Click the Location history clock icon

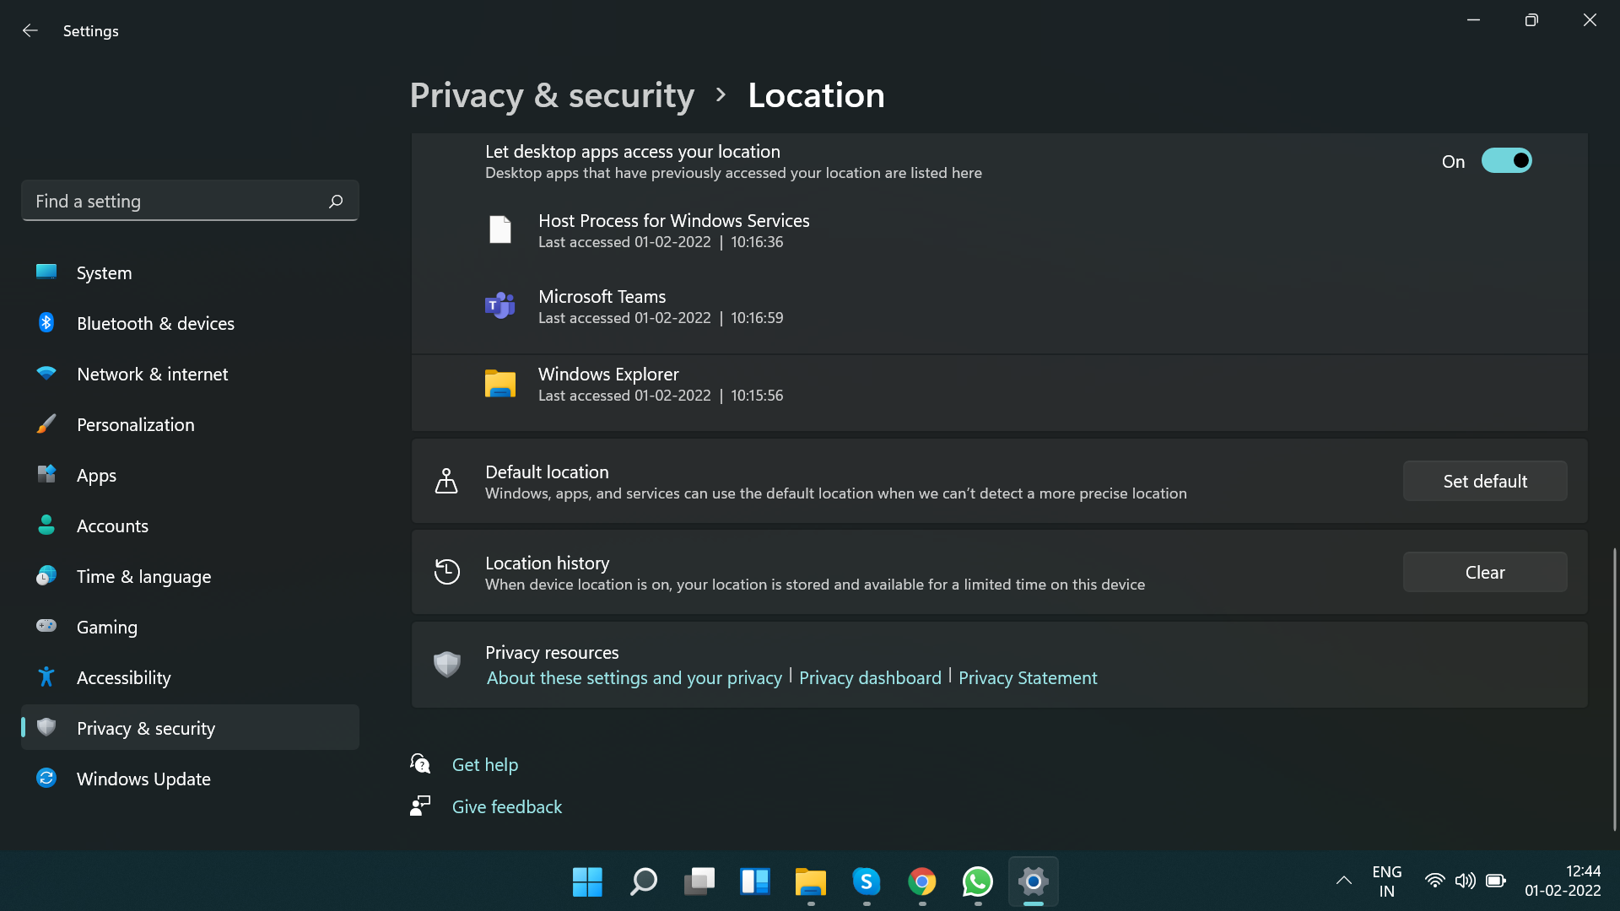446,572
